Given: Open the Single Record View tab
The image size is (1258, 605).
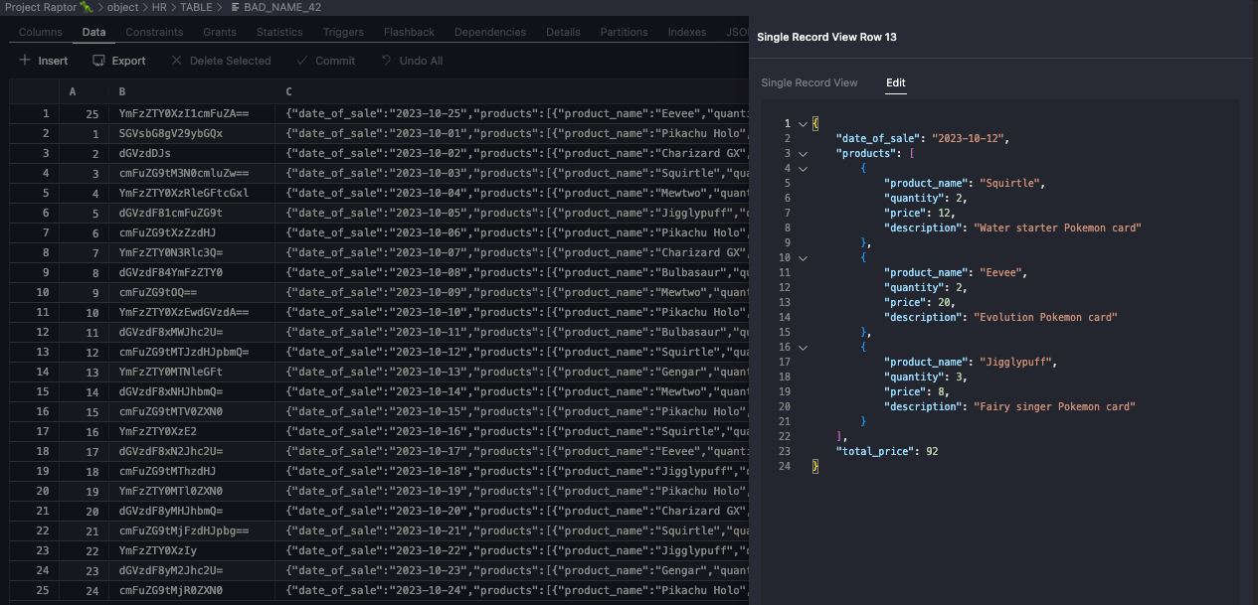Looking at the screenshot, I should point(809,82).
